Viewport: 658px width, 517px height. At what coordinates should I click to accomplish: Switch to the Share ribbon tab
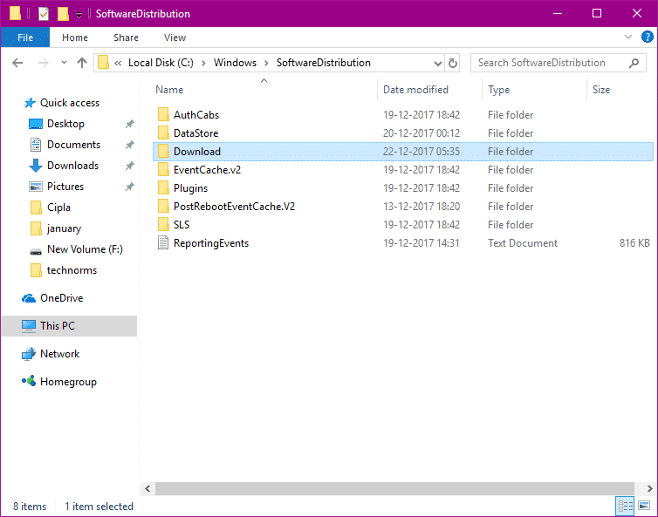126,37
